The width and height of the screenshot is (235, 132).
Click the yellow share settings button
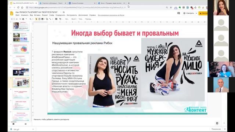(203, 13)
